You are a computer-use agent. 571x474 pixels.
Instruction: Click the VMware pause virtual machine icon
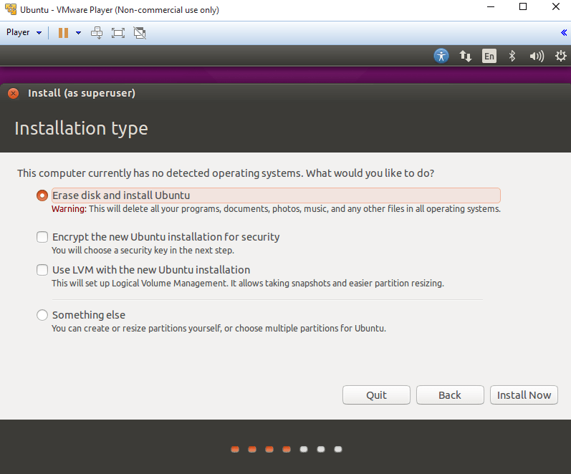[x=63, y=32]
